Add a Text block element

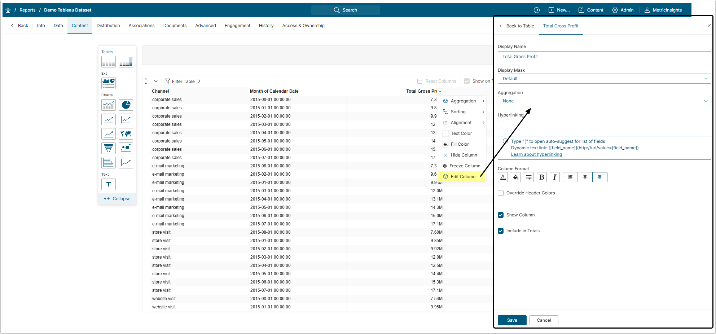point(109,184)
